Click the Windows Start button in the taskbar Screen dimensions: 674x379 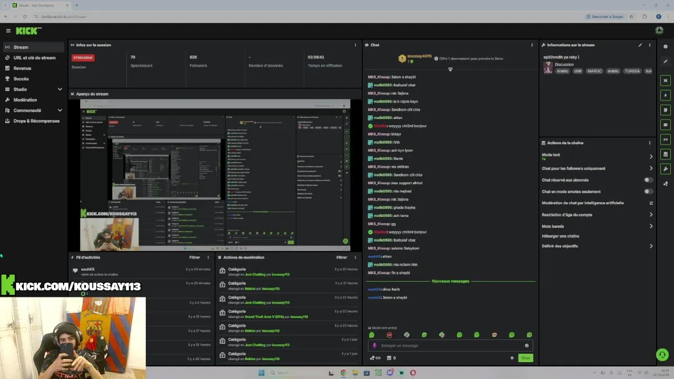261,373
